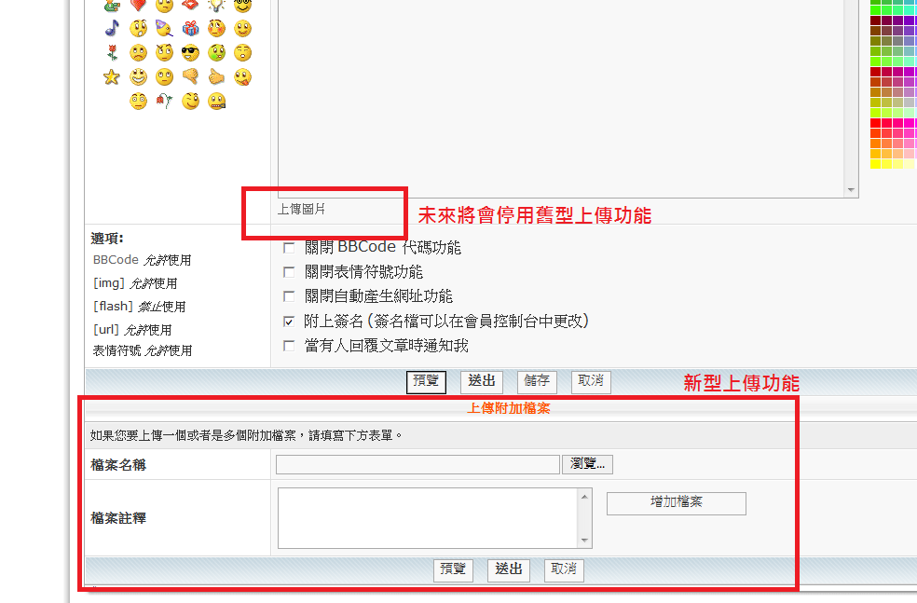
Task: Click the 檔案註釋 comment text area
Action: click(430, 518)
